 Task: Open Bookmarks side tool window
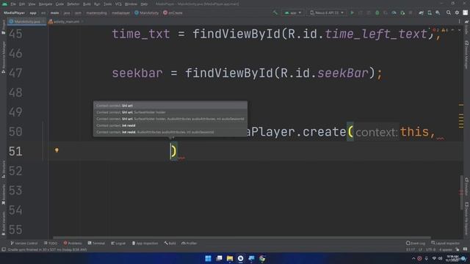[3, 194]
